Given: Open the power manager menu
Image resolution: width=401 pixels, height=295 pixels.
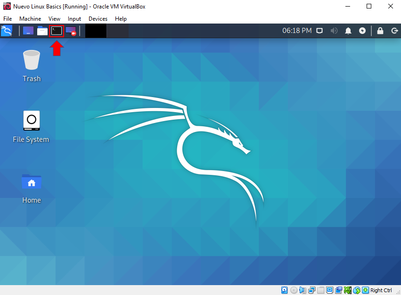Looking at the screenshot, I should click(362, 31).
